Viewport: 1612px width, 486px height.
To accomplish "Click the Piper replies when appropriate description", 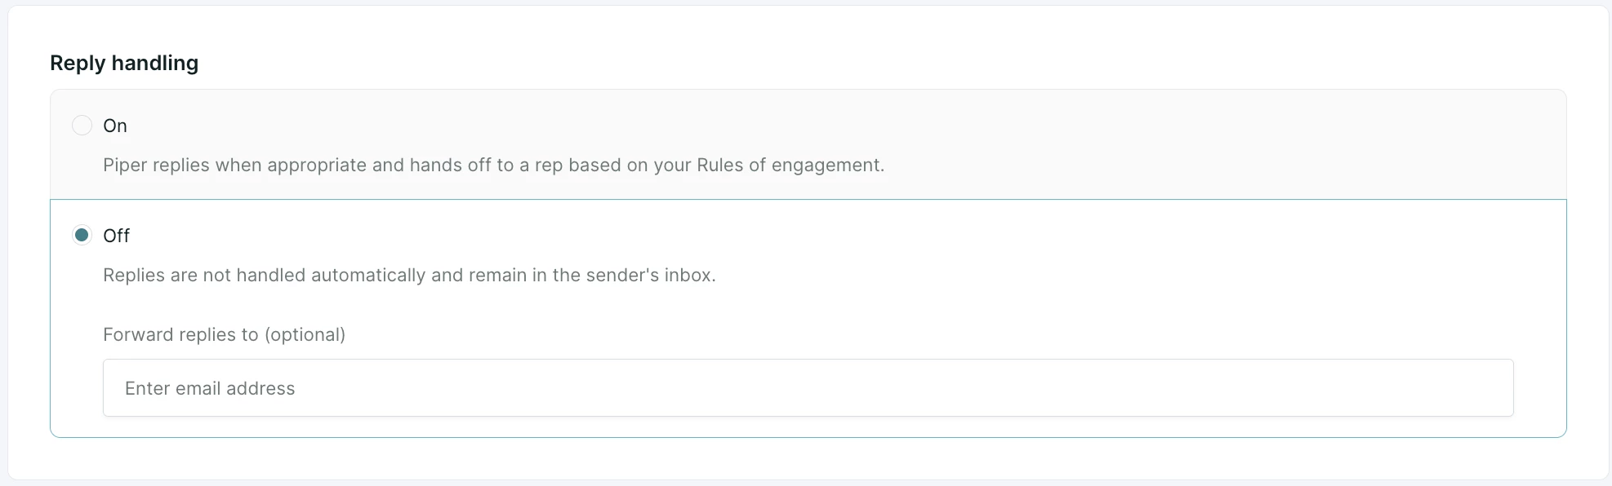I will point(493,166).
